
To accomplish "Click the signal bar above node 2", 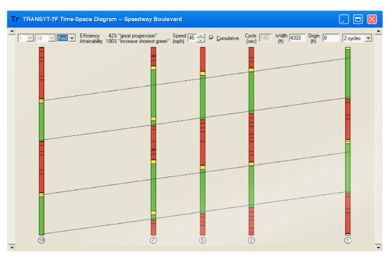I will (252, 141).
